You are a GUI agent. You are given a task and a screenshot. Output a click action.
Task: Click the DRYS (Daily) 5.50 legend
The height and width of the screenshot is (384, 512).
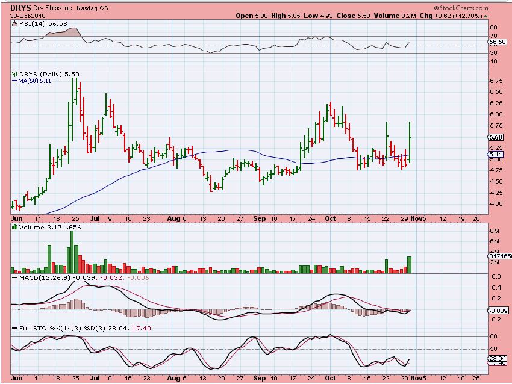(x=49, y=75)
